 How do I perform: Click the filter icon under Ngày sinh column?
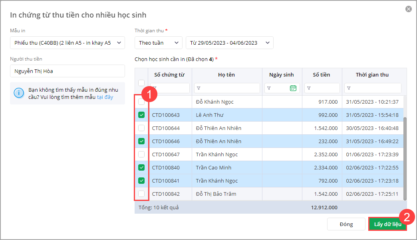coord(269,88)
